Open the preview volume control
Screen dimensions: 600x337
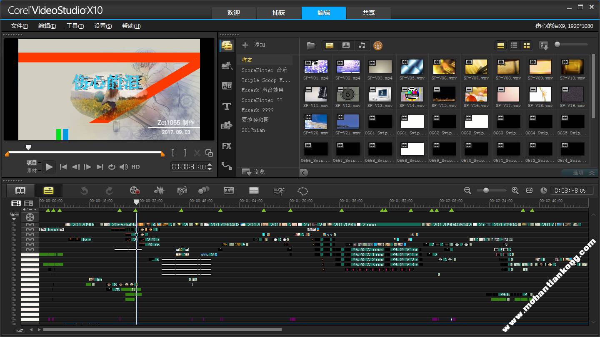[x=124, y=167]
